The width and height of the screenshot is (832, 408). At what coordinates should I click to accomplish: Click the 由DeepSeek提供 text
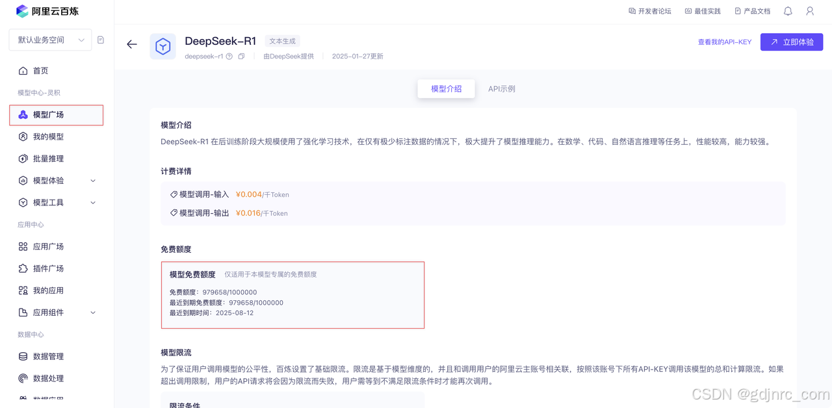click(x=289, y=57)
